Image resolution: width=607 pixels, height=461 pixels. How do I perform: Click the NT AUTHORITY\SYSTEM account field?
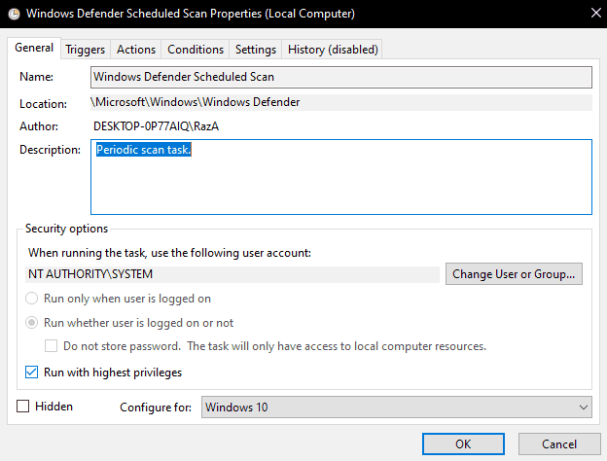232,274
